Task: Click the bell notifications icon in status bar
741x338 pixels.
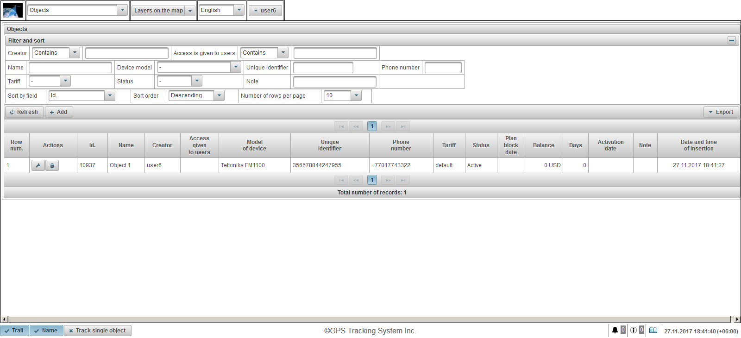Action: (x=615, y=330)
